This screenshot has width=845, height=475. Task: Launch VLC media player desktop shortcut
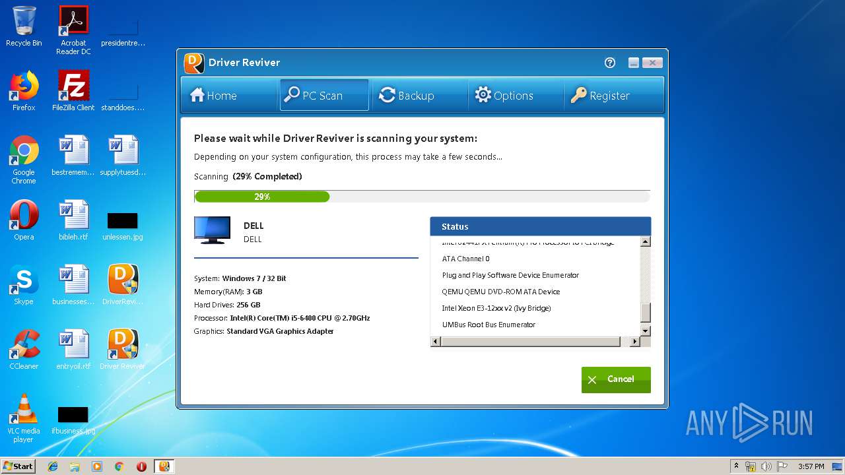(x=24, y=418)
